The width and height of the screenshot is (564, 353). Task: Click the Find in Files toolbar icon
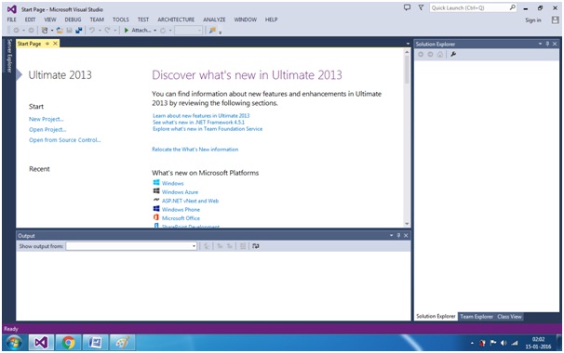point(212,31)
